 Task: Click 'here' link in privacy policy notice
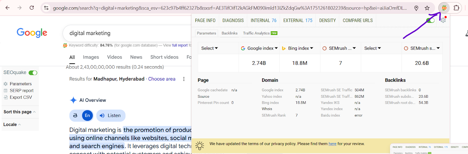[332, 144]
